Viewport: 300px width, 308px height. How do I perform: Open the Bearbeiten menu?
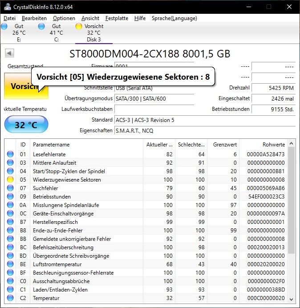tap(34, 18)
